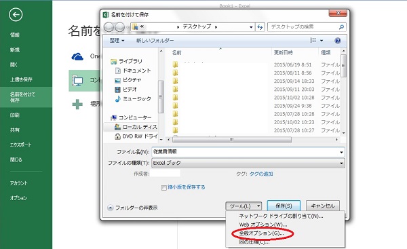Click 新しいフォルダー button
Viewport: 407px width, 249px height.
point(155,41)
